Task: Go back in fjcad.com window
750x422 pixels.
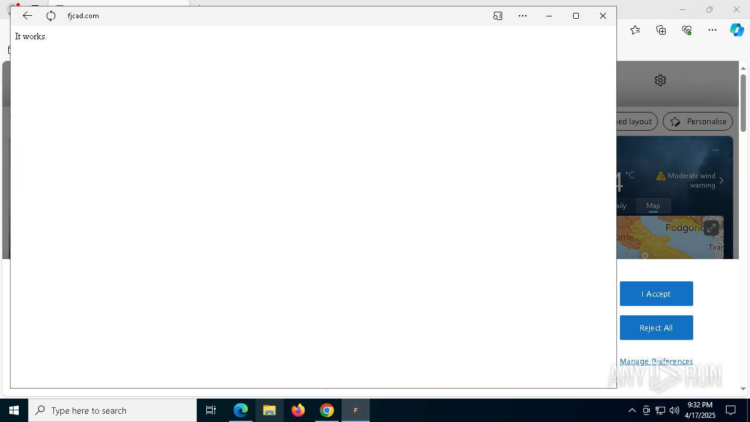Action: 27,16
